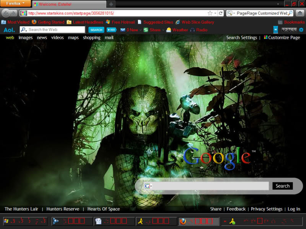Click the 12765 counter in the AOL toolbar
The height and width of the screenshot is (229, 306).
point(289,30)
